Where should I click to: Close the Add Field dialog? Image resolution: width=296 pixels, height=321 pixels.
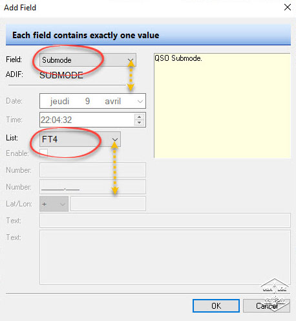tap(288, 7)
